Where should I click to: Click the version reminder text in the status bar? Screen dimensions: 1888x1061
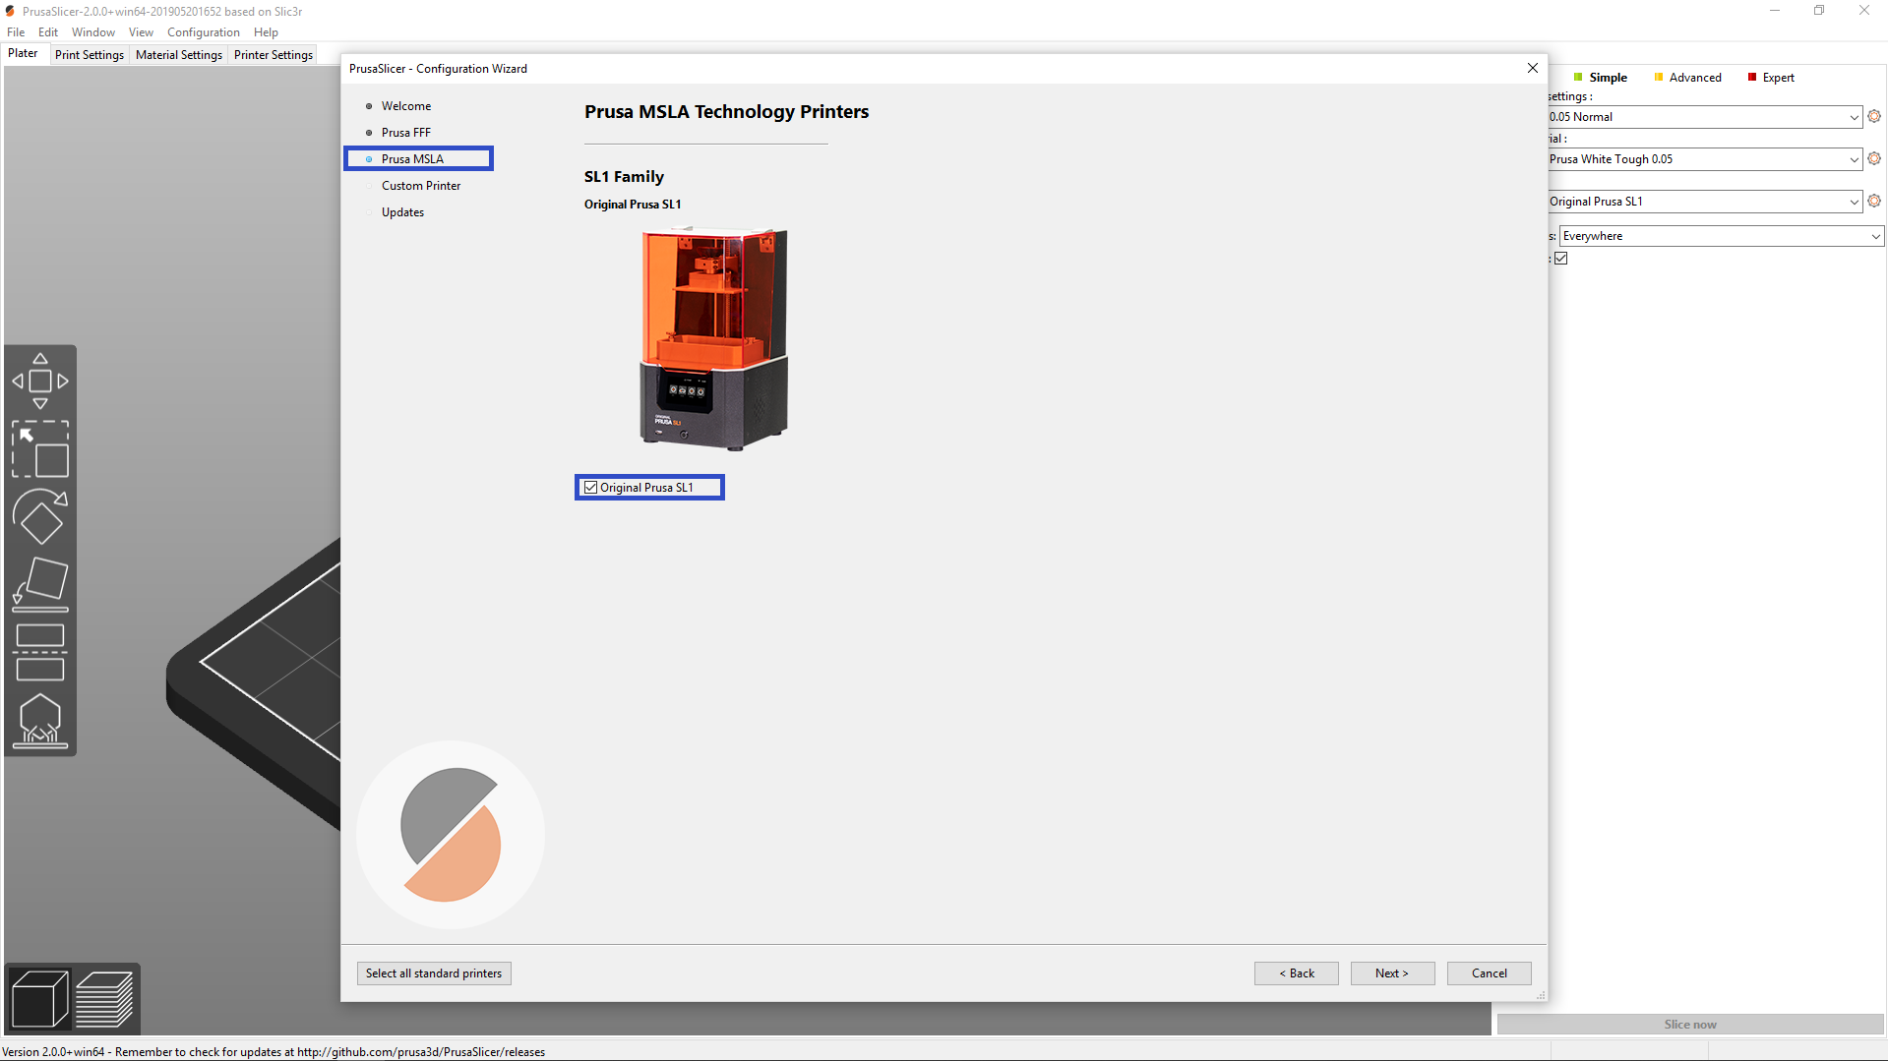(x=274, y=1052)
